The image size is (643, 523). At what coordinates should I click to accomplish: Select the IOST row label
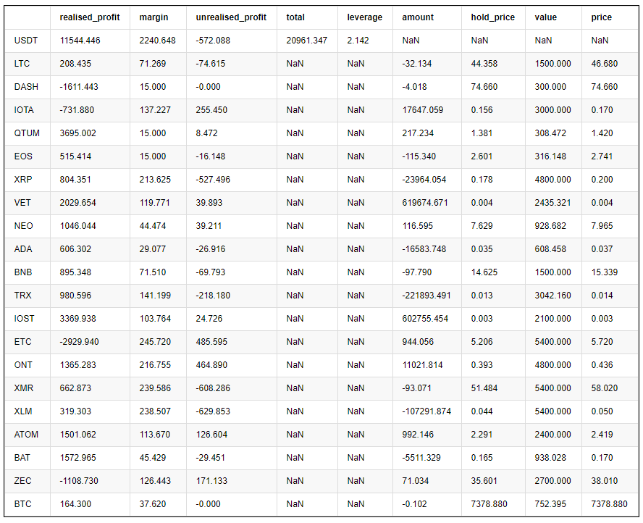pyautogui.click(x=25, y=319)
